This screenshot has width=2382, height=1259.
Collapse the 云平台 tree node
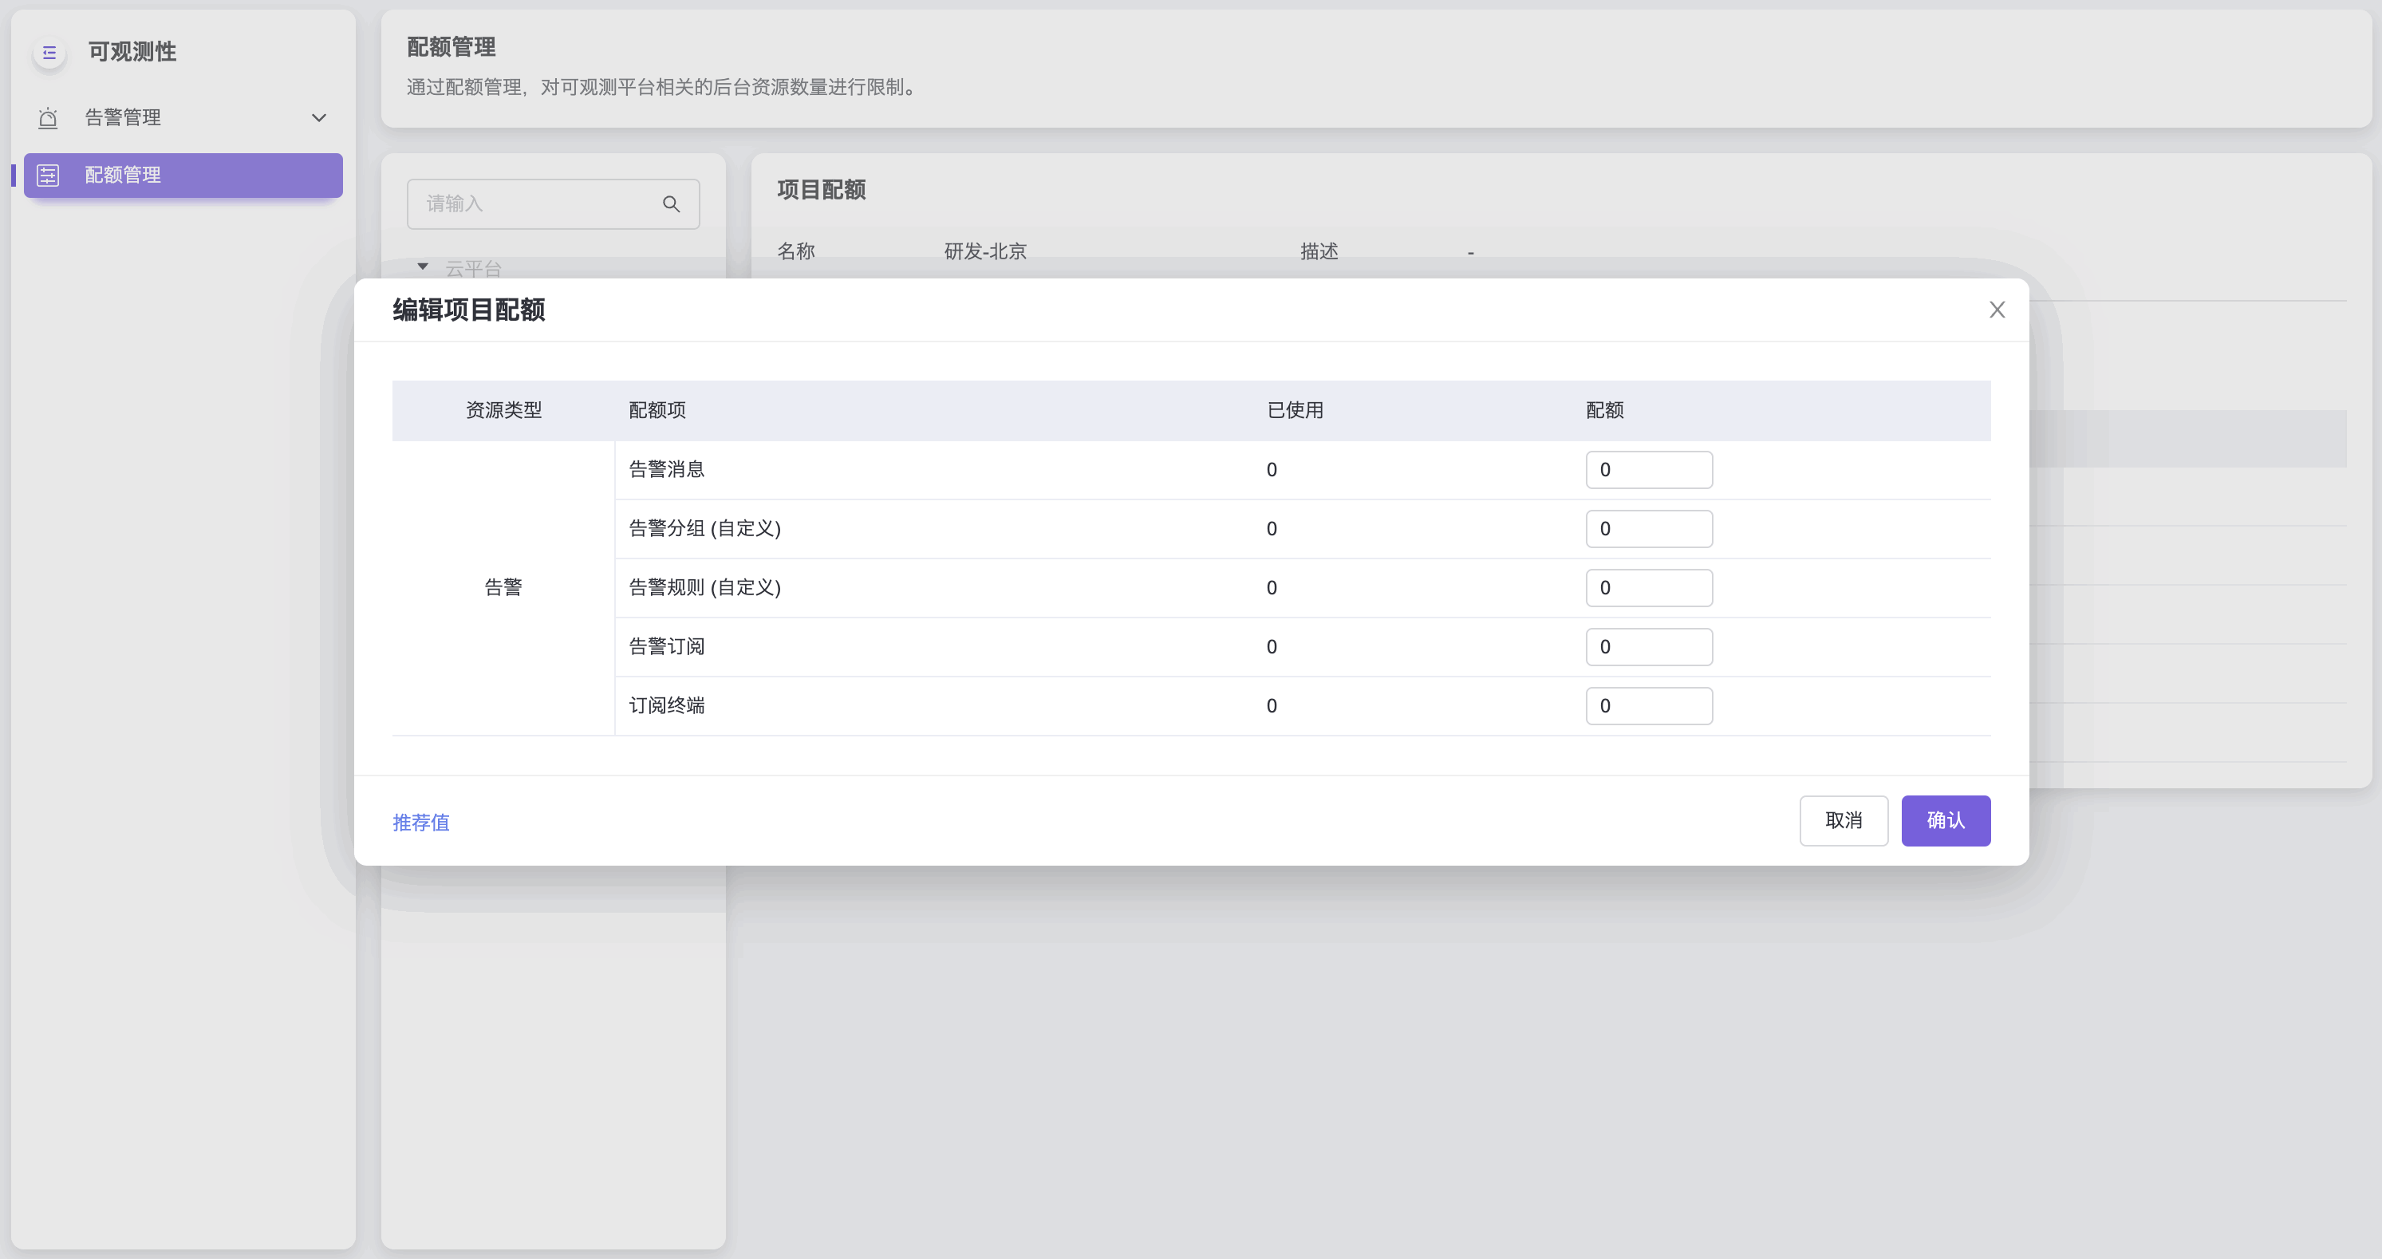[423, 266]
